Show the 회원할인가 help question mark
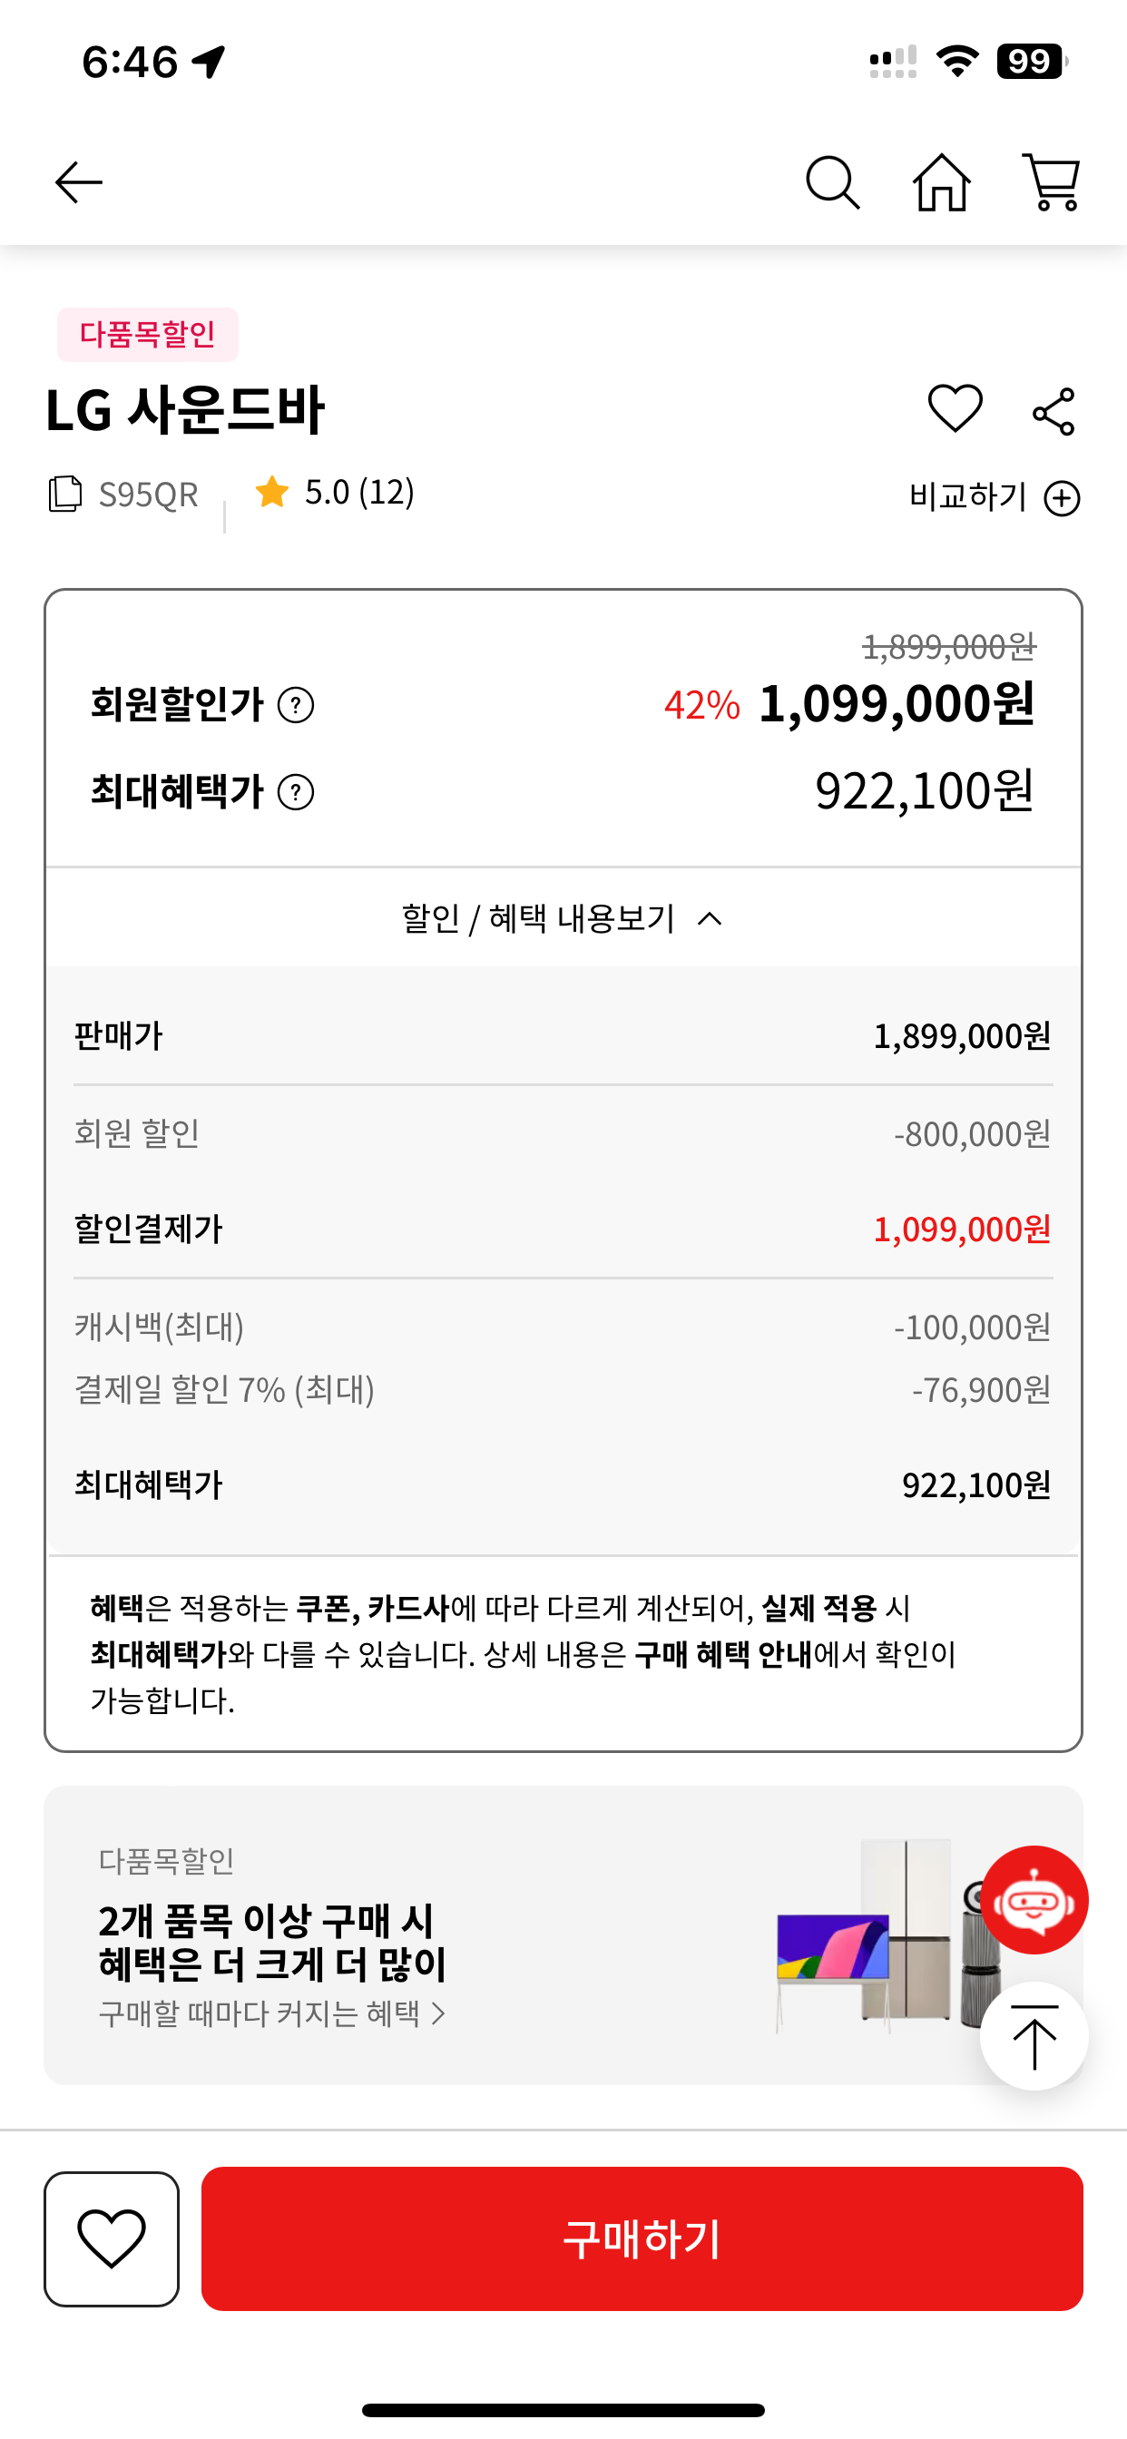 pos(296,705)
